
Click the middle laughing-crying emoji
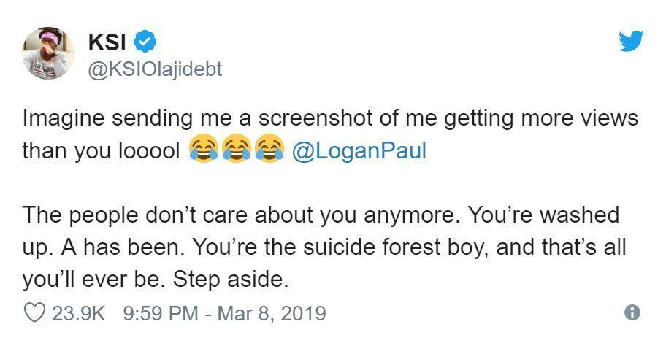click(x=236, y=150)
